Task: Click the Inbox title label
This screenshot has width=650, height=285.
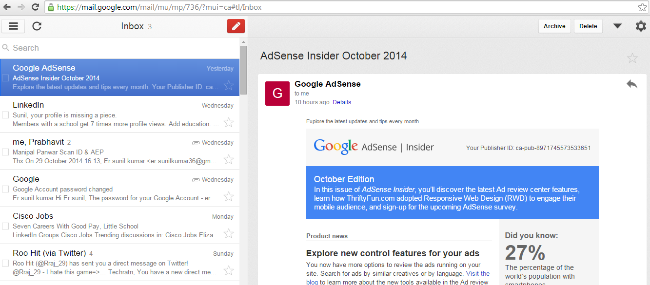Action: (133, 26)
